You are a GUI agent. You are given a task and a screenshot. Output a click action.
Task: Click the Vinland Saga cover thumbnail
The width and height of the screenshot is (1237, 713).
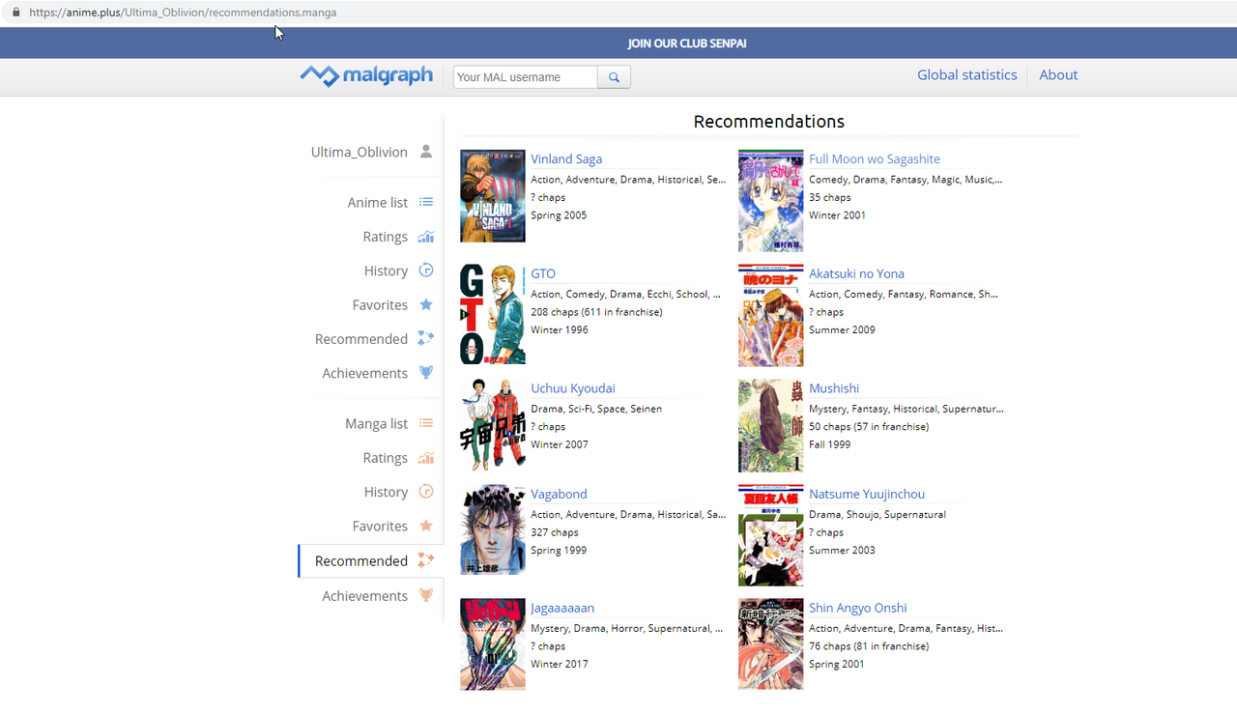coord(493,196)
